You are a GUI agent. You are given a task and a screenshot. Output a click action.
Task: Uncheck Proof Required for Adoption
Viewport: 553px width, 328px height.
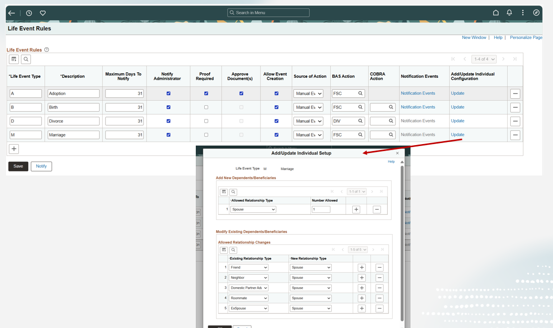(x=206, y=94)
